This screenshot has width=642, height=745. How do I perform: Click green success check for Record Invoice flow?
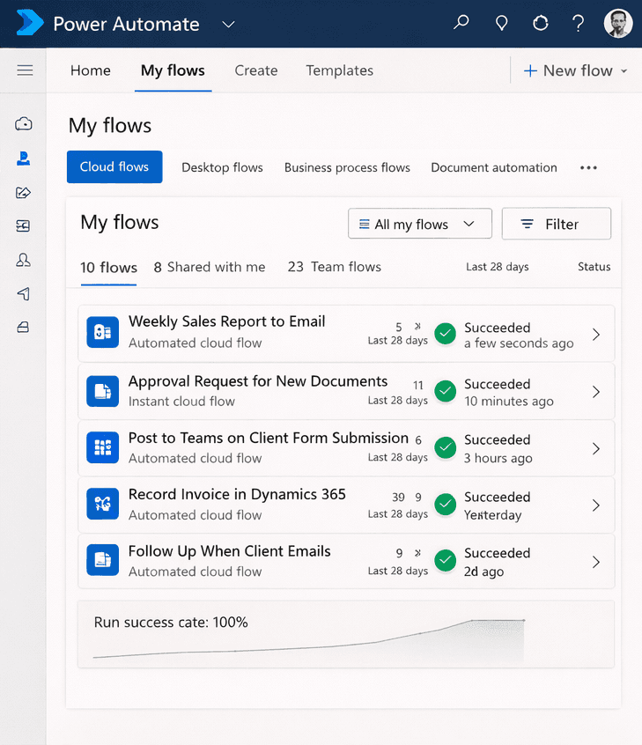coord(446,504)
